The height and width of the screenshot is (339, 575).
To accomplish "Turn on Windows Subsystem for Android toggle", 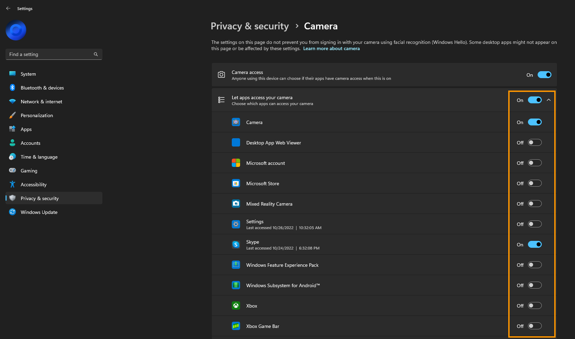I will (535, 285).
